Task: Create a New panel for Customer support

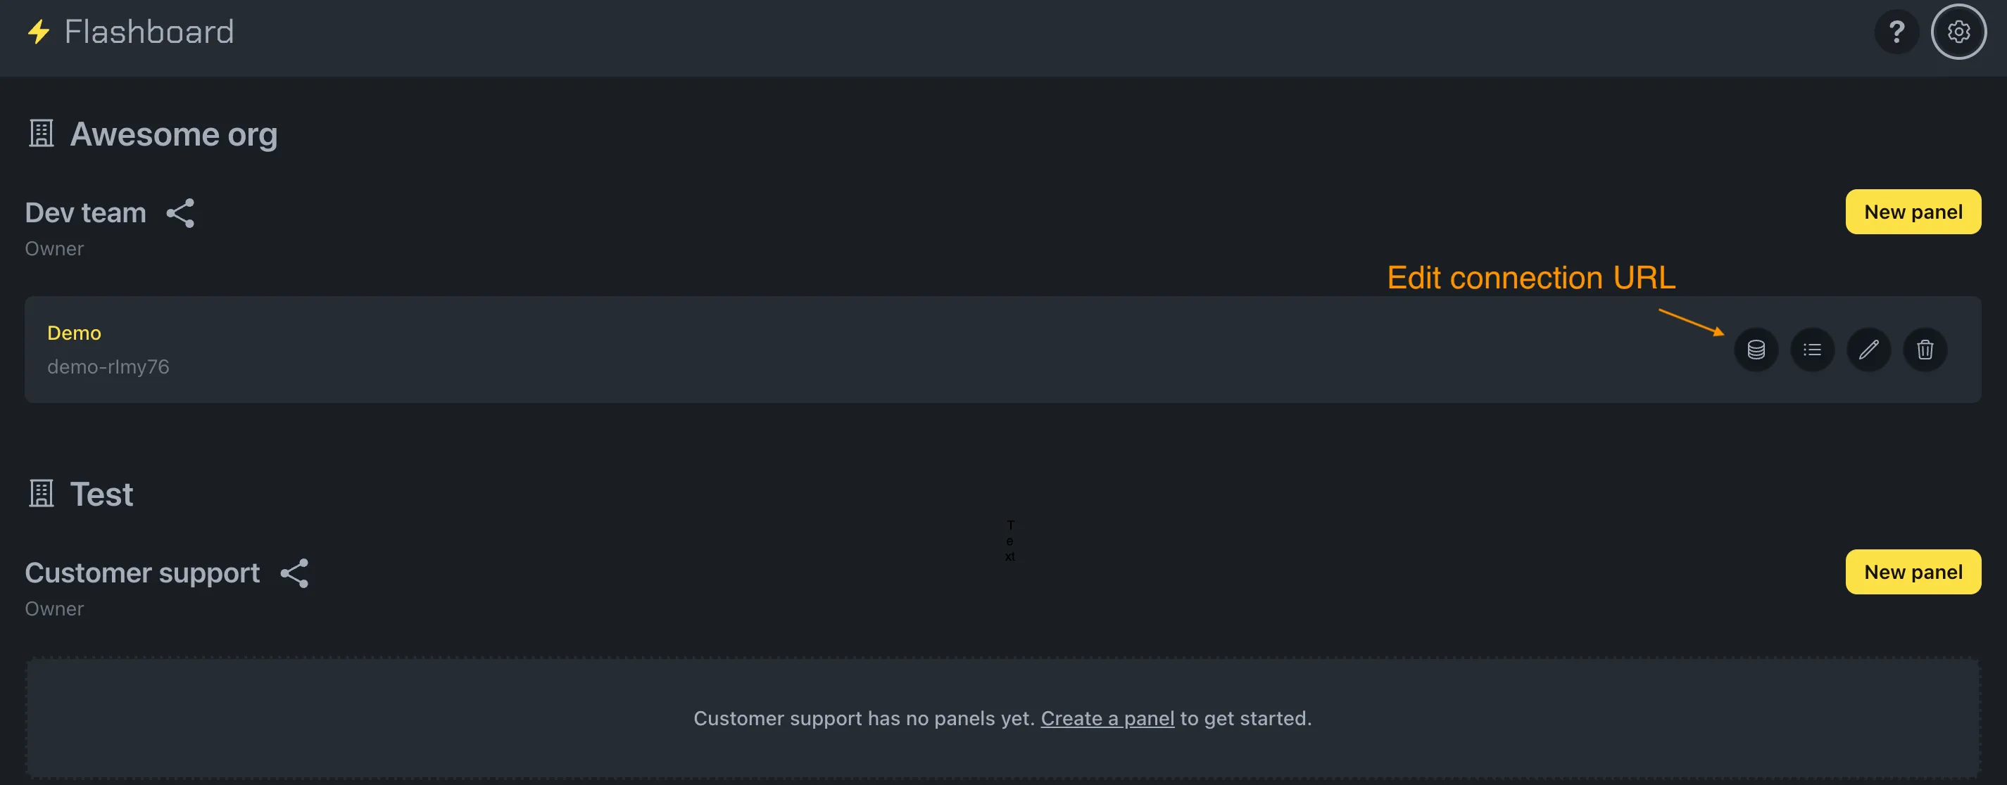Action: tap(1913, 571)
